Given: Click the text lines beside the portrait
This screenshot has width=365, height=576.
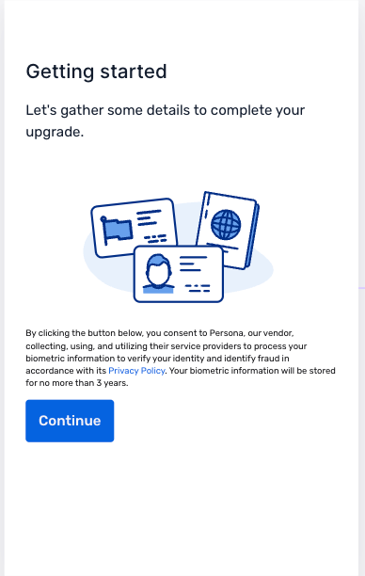Looking at the screenshot, I should pos(193,264).
